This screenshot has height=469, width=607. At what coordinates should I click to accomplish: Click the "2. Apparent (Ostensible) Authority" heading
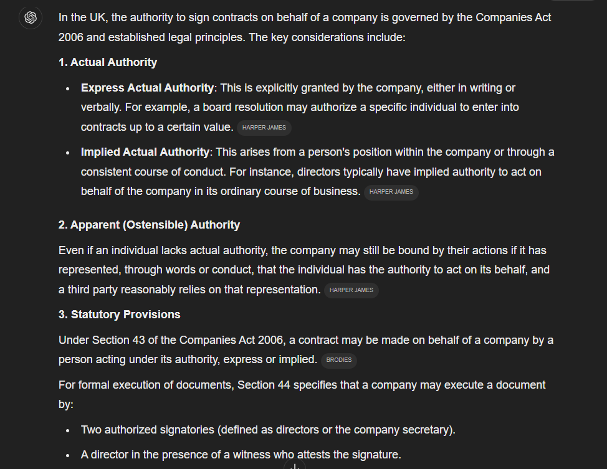tap(149, 225)
